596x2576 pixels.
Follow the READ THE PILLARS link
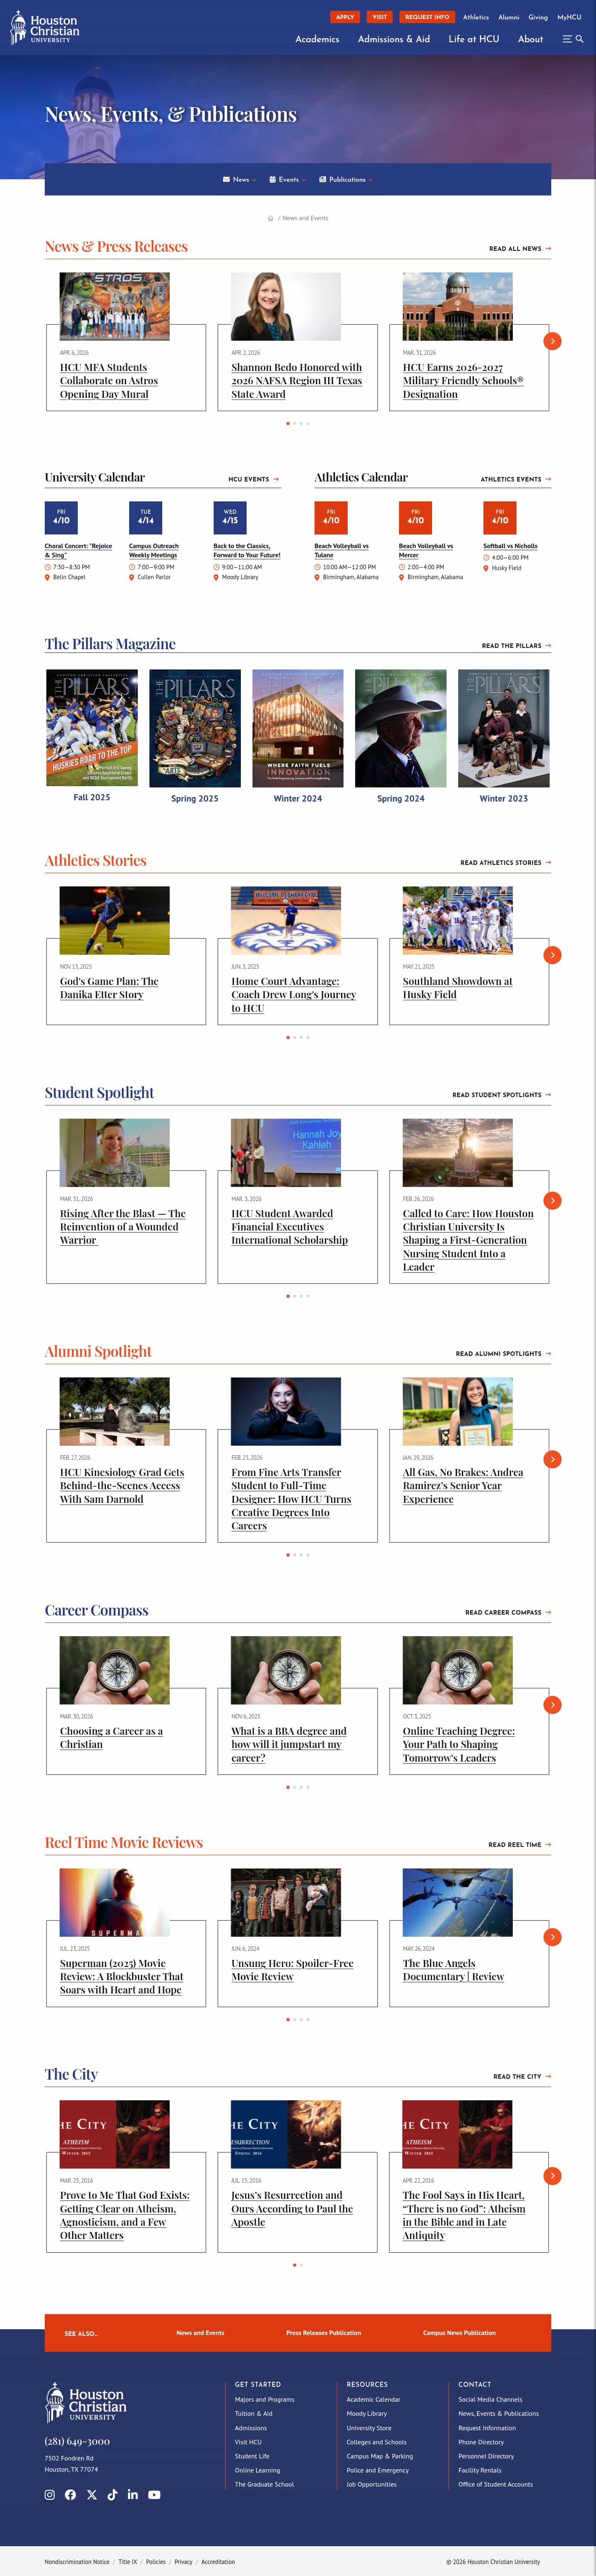[516, 646]
